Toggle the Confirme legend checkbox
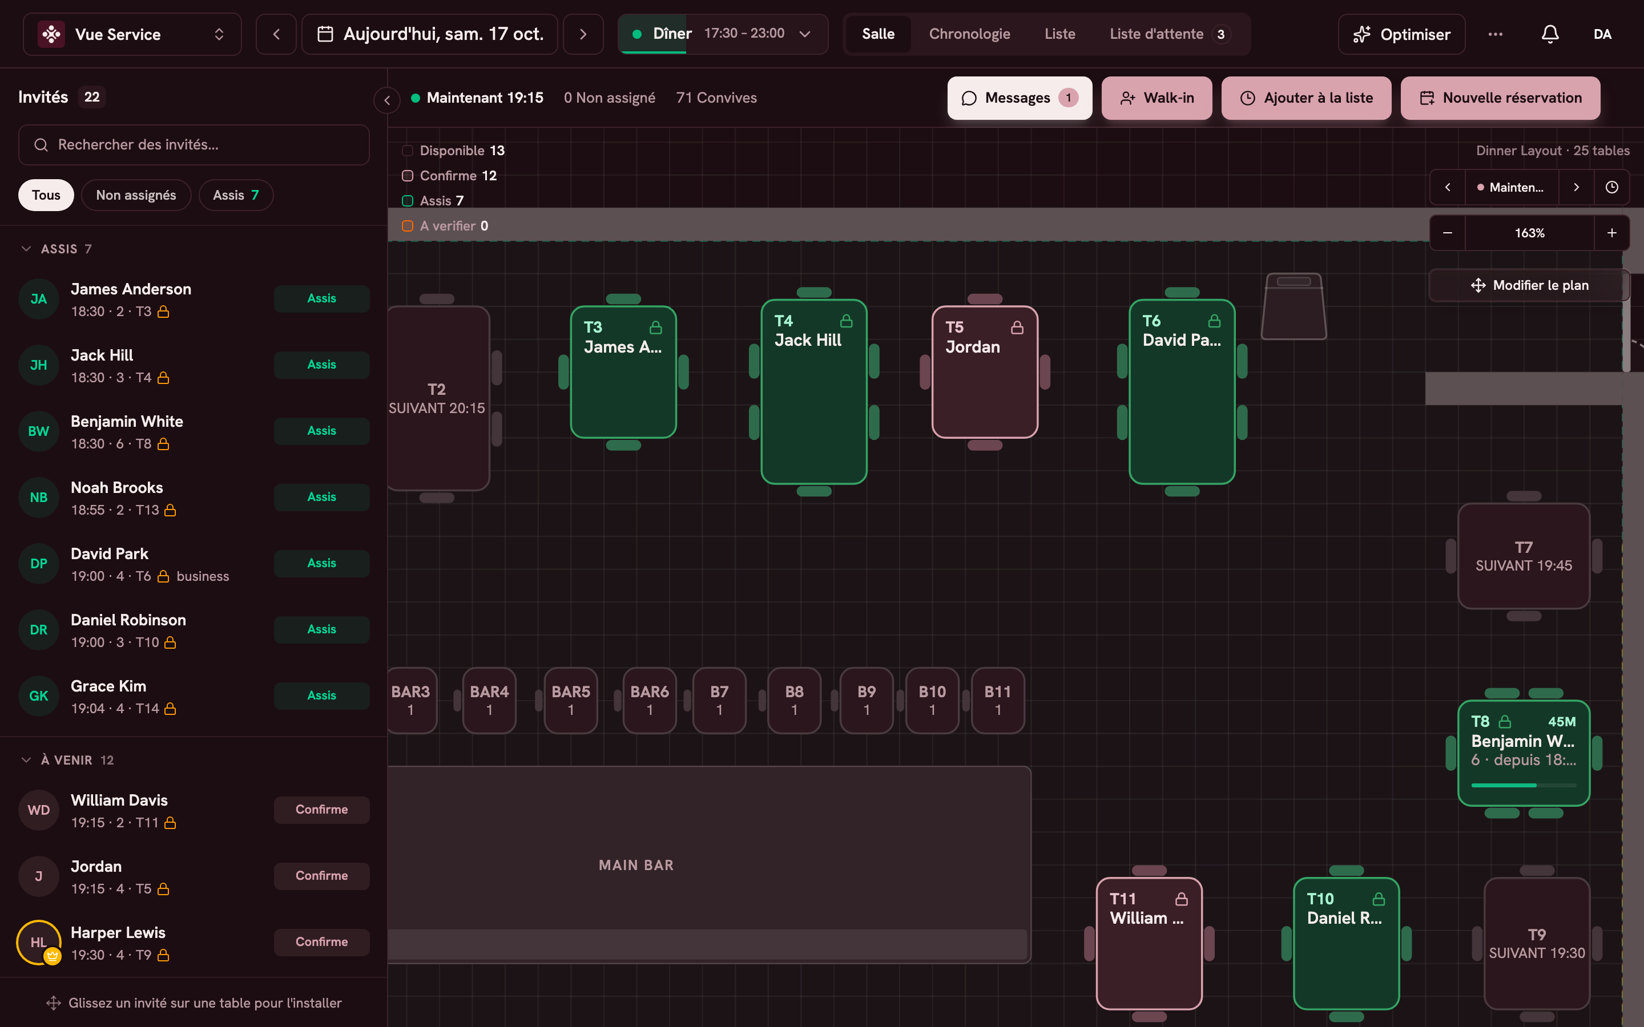The height and width of the screenshot is (1027, 1644). pyautogui.click(x=408, y=176)
